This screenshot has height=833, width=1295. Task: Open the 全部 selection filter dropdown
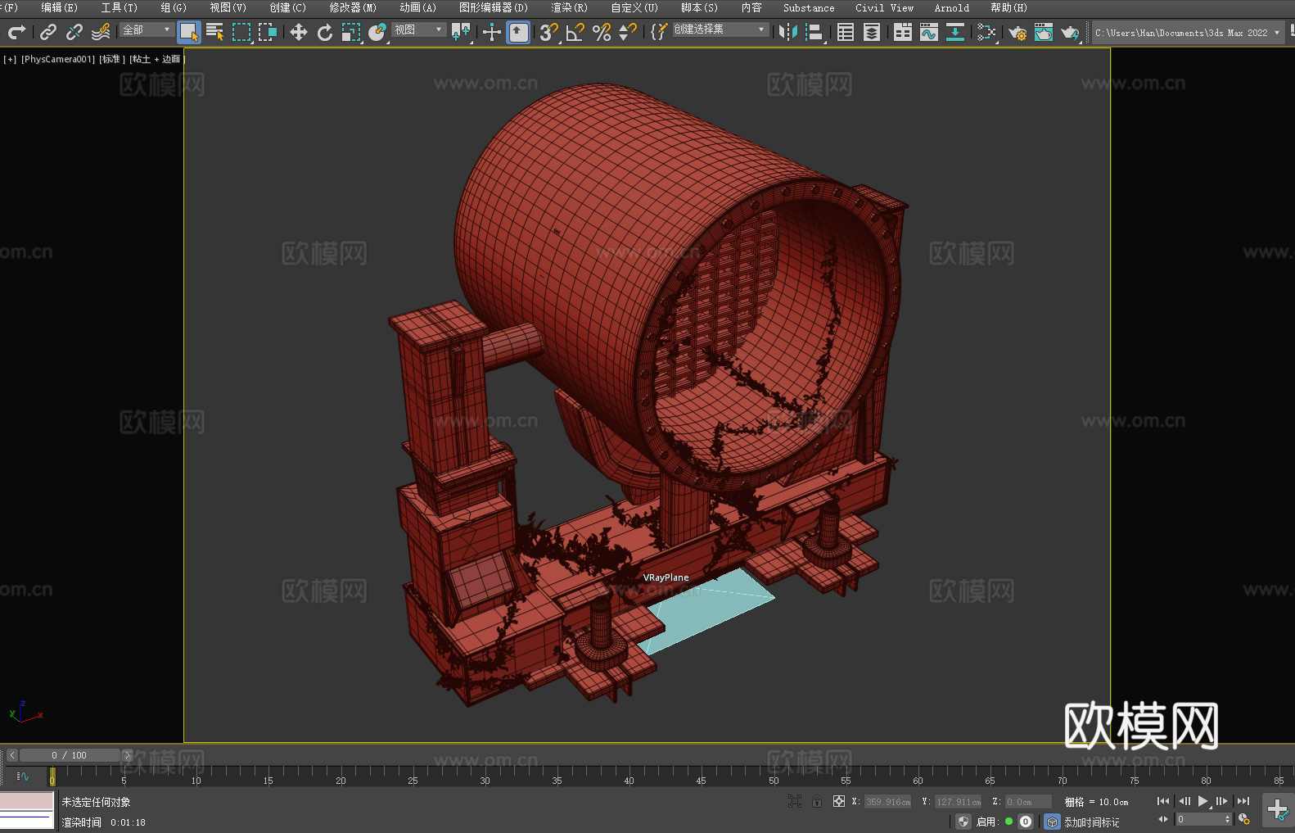click(x=147, y=29)
